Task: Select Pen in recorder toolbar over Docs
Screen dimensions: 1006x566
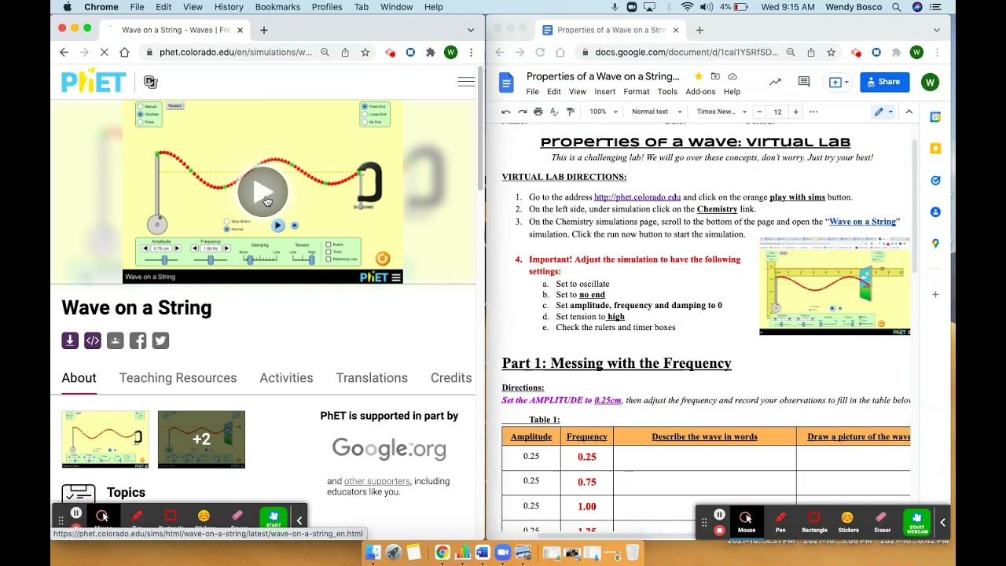Action: click(x=780, y=521)
